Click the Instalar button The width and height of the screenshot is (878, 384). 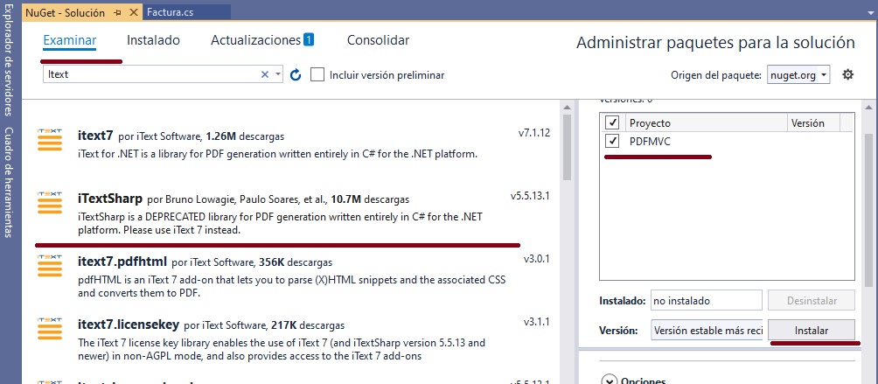point(812,331)
